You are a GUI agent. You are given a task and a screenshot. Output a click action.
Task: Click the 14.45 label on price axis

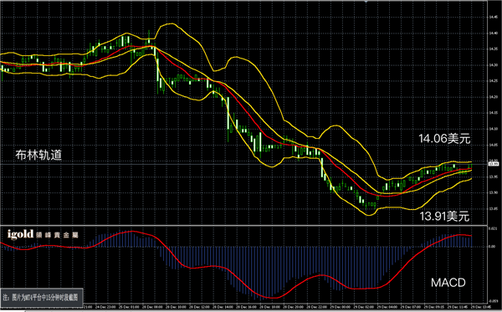click(x=493, y=17)
